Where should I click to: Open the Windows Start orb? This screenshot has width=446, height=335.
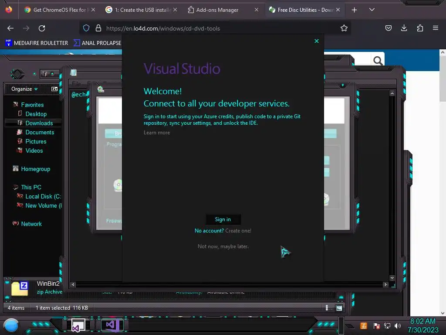(11, 326)
